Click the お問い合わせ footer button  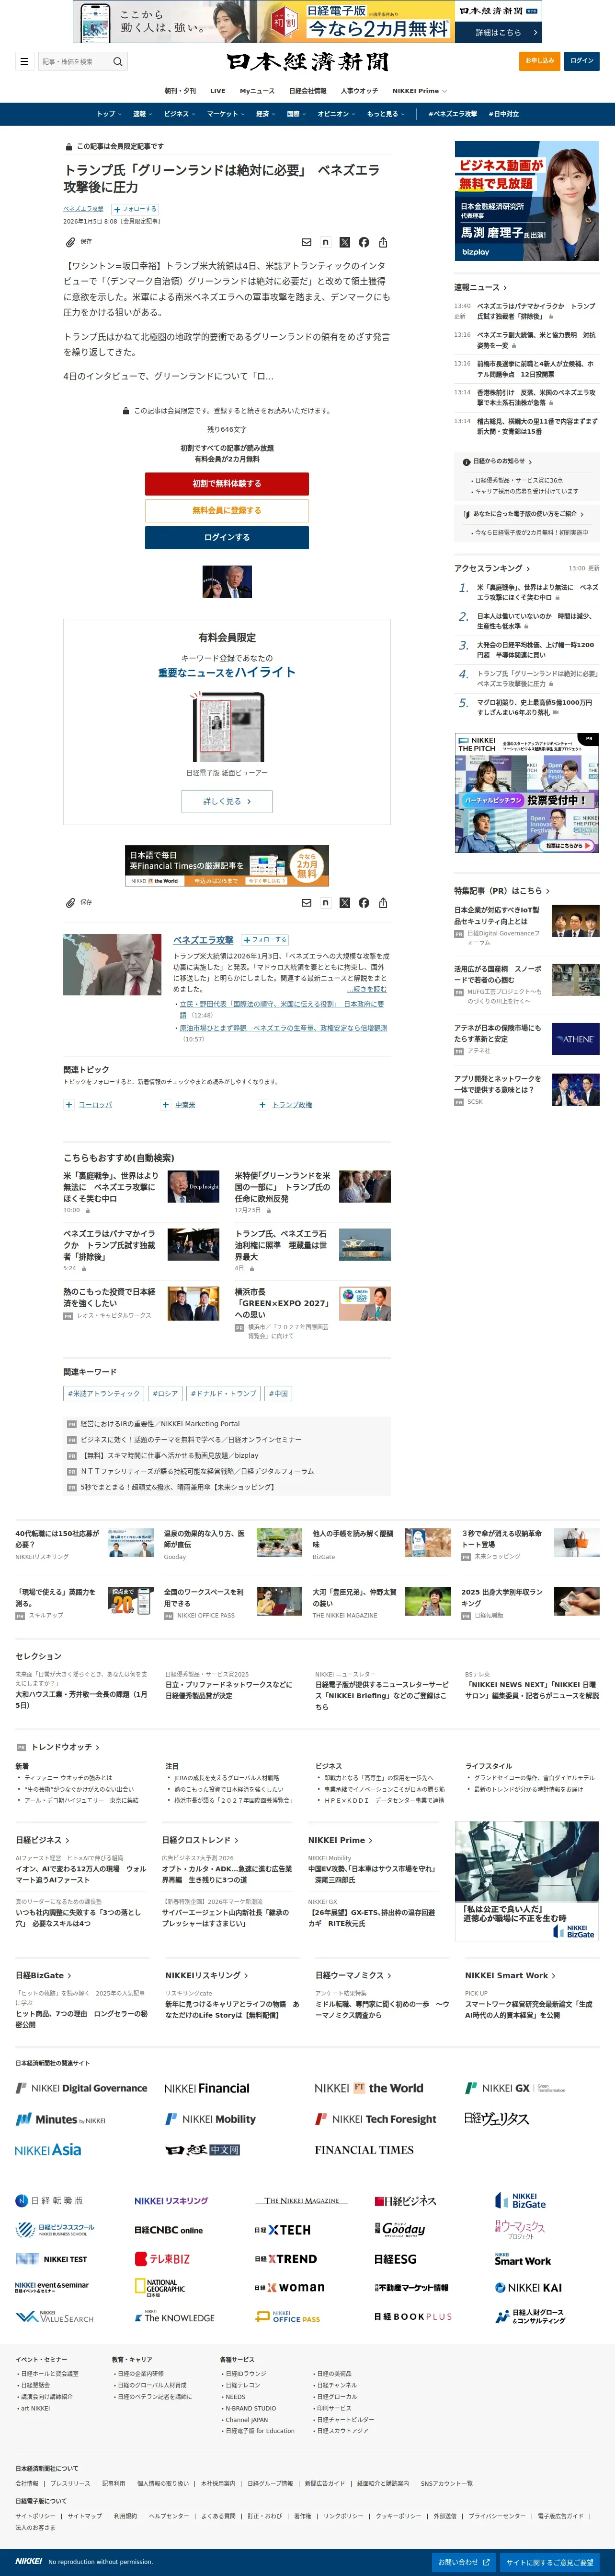point(464,2562)
